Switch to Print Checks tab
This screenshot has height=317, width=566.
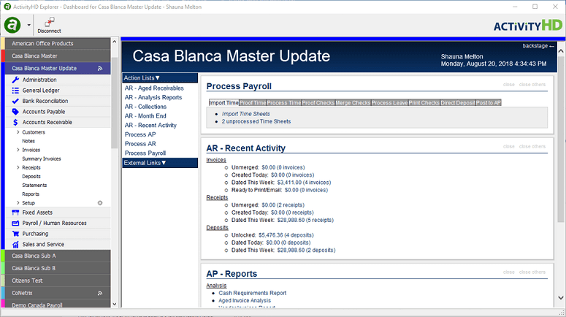(x=424, y=103)
